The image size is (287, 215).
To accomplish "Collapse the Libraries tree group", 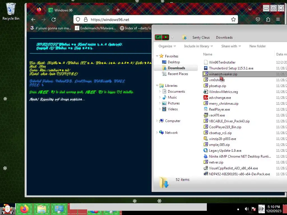I will 157,86.
